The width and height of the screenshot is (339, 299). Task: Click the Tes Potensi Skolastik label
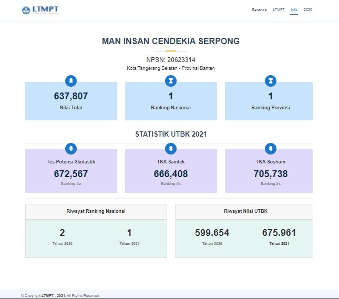click(x=71, y=161)
